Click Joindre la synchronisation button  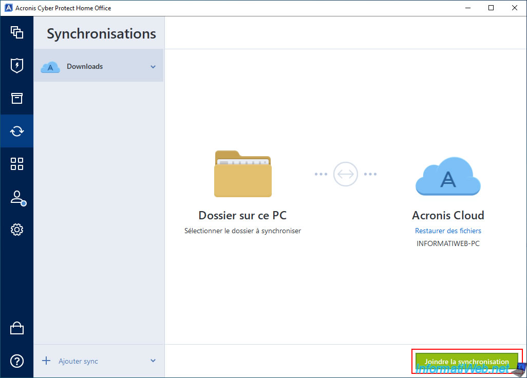coord(466,362)
